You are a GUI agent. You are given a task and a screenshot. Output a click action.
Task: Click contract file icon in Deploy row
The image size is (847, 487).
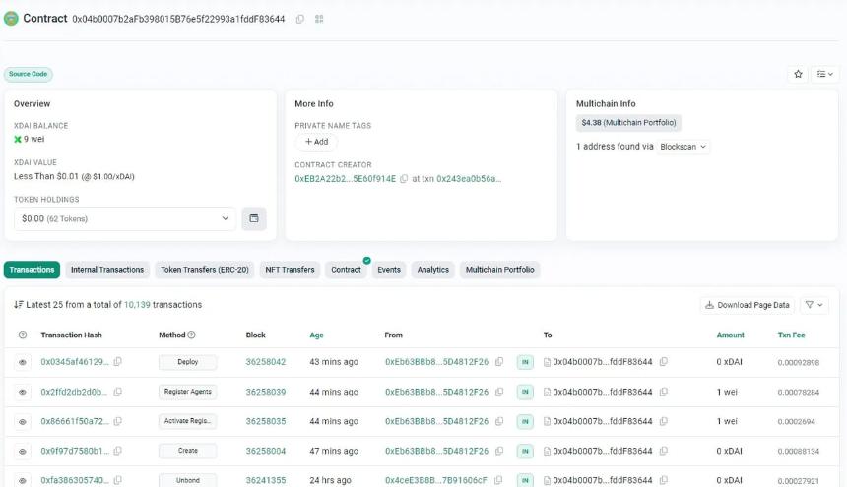click(x=547, y=362)
